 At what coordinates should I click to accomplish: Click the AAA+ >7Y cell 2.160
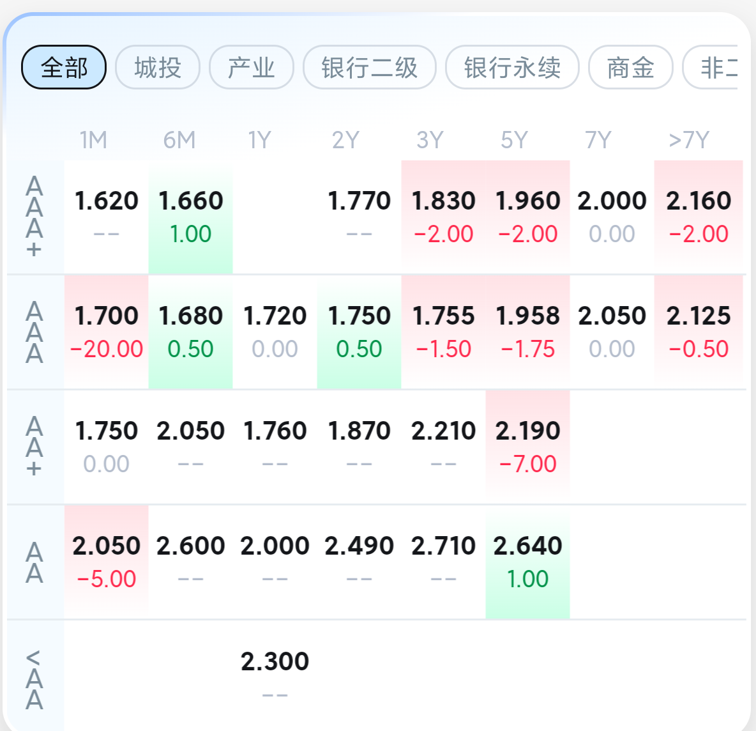pos(699,217)
